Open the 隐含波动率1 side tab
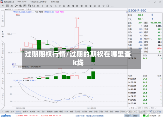163x118 pixels. (3, 49)
